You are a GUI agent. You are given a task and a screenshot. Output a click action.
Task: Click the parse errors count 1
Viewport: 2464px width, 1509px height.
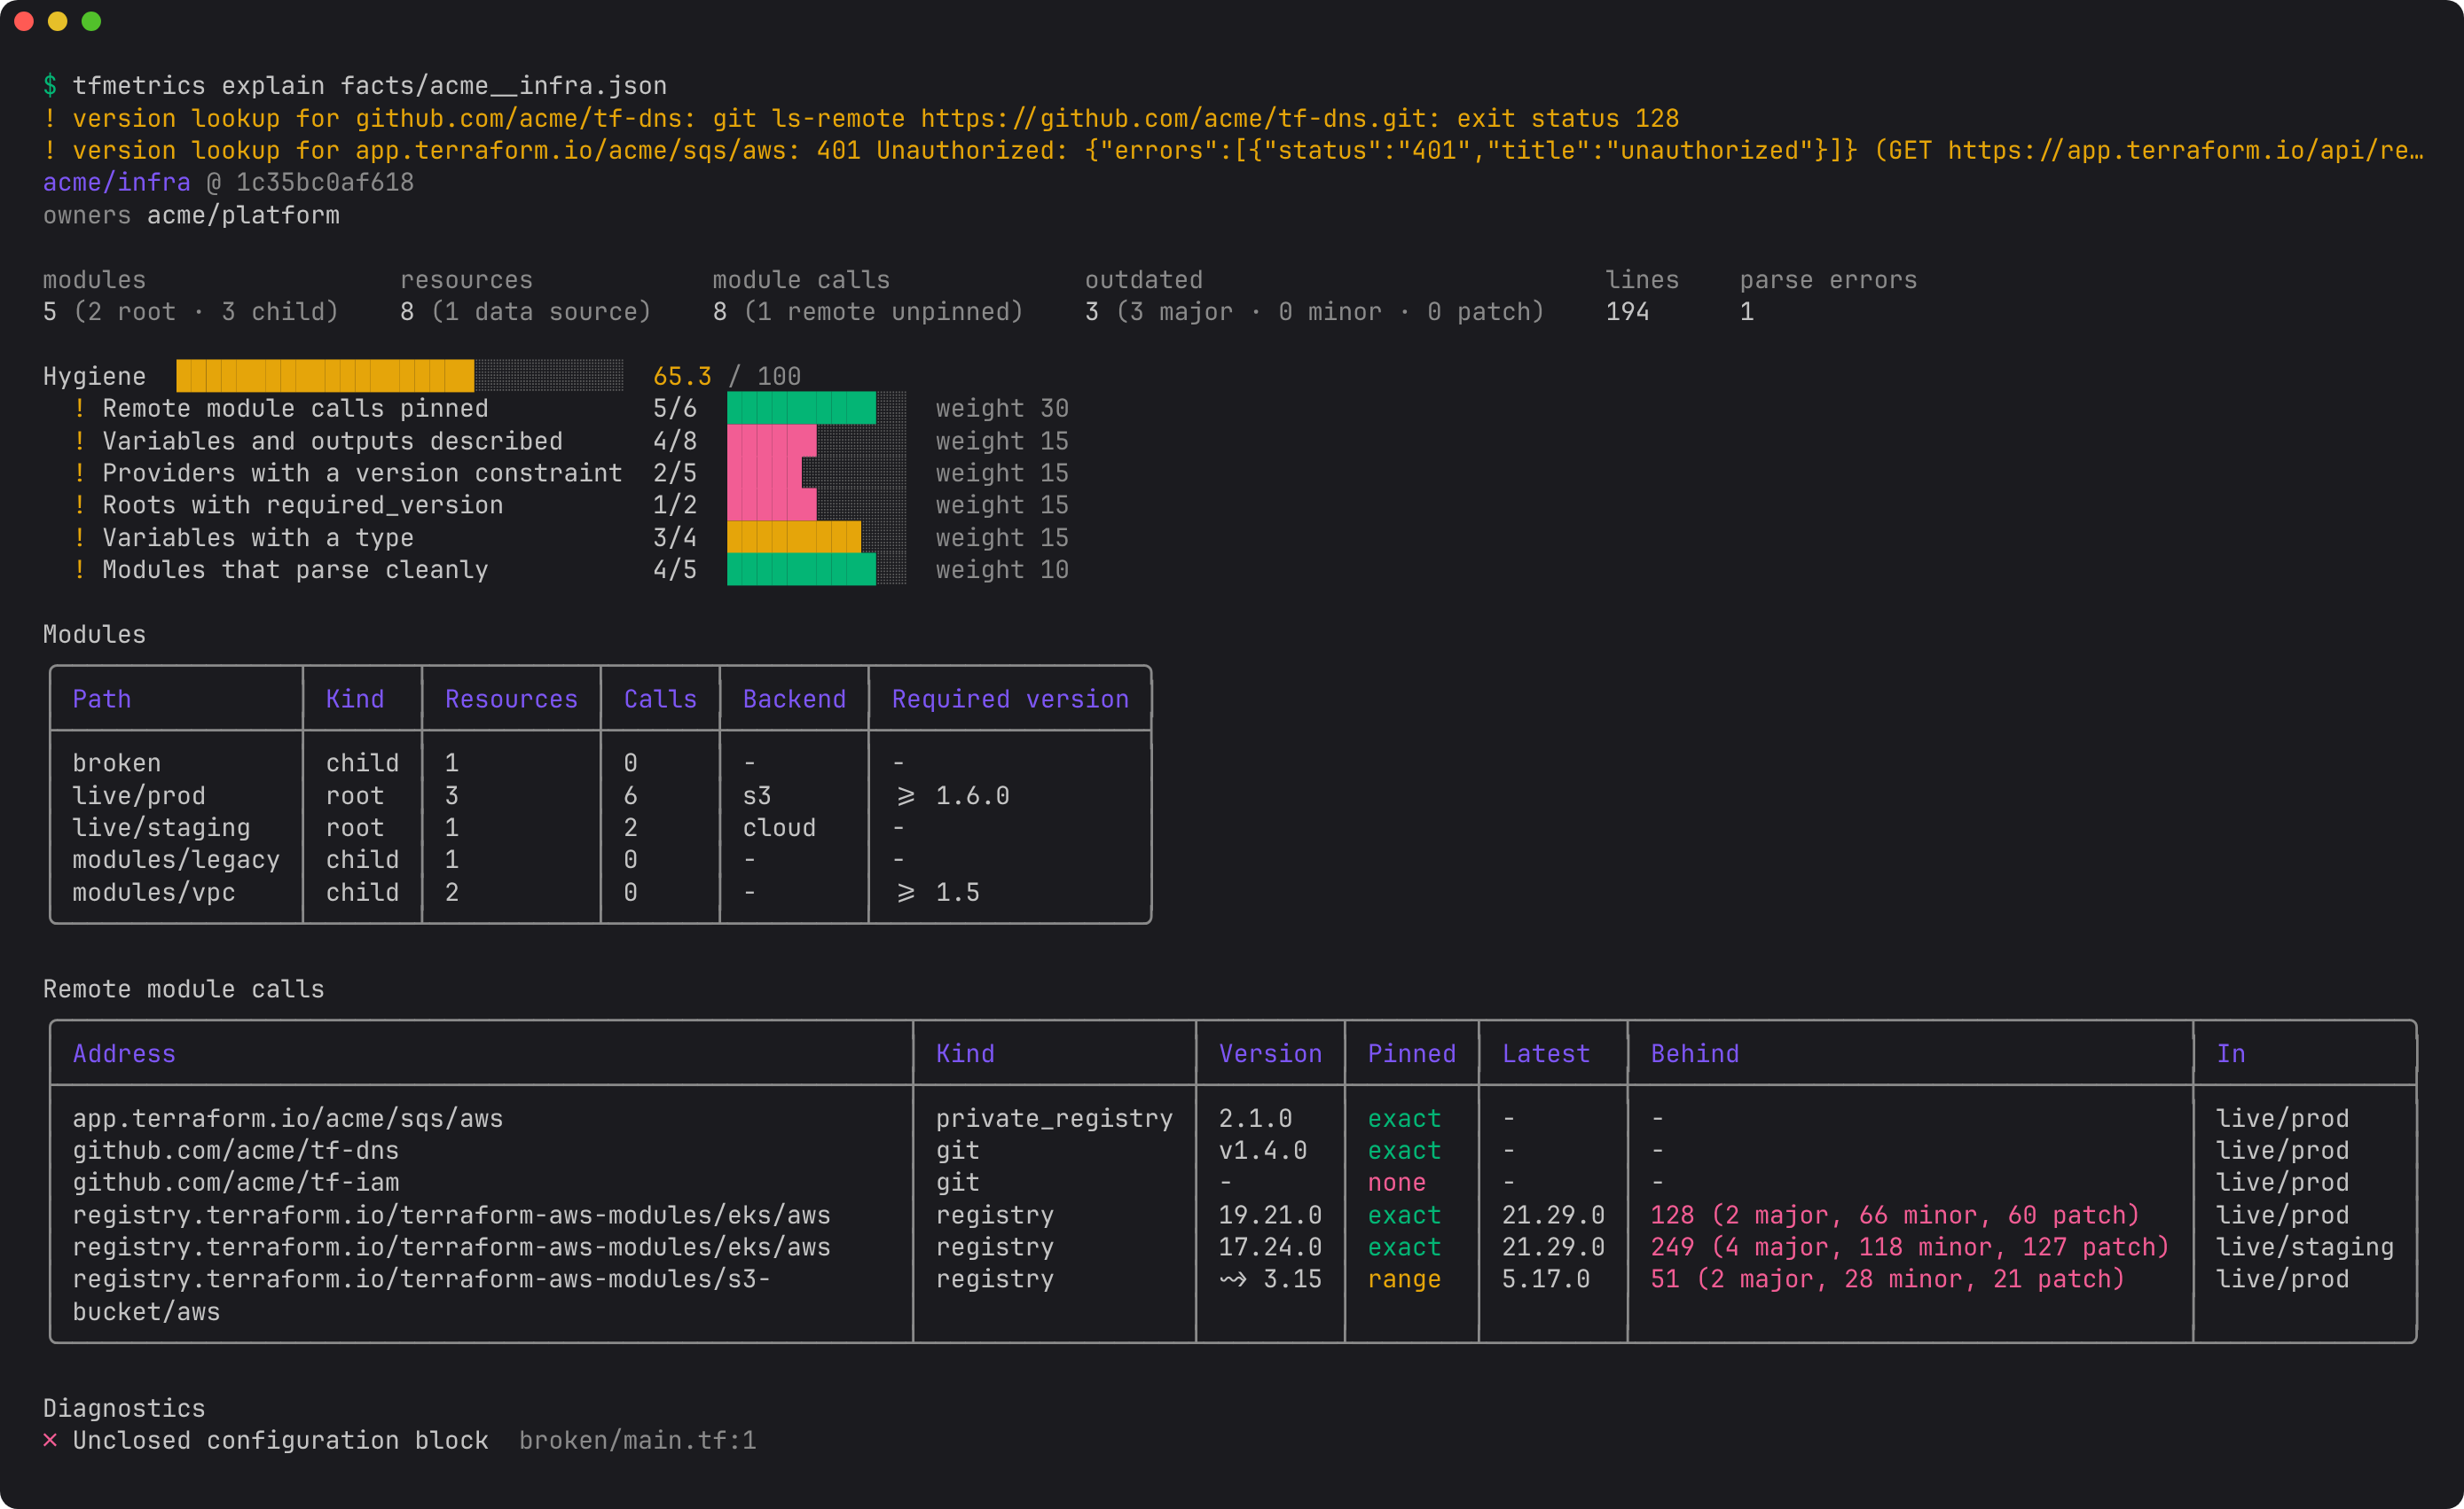[x=1746, y=312]
